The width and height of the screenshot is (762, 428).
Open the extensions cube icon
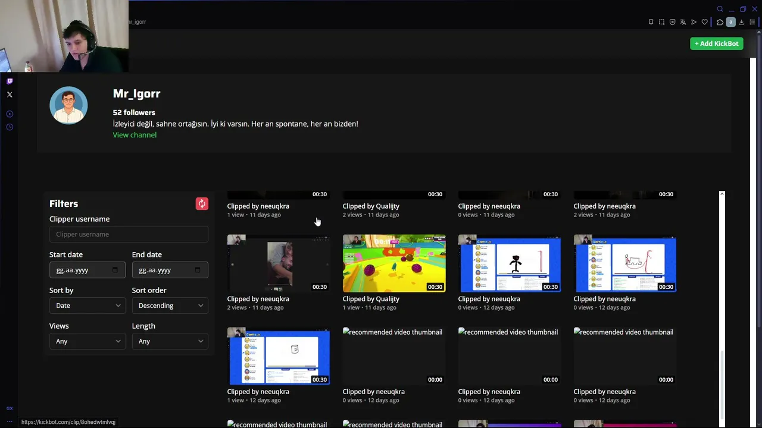[720, 22]
